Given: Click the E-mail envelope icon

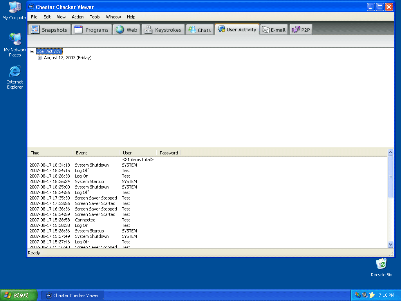Looking at the screenshot, I should [x=266, y=30].
